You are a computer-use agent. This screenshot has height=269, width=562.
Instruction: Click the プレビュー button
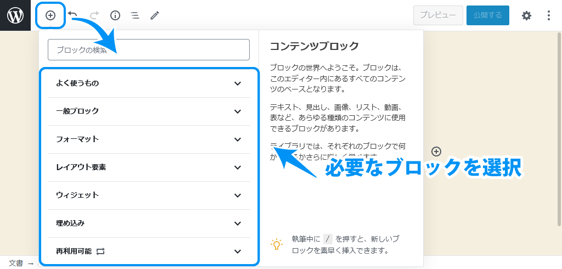[438, 15]
